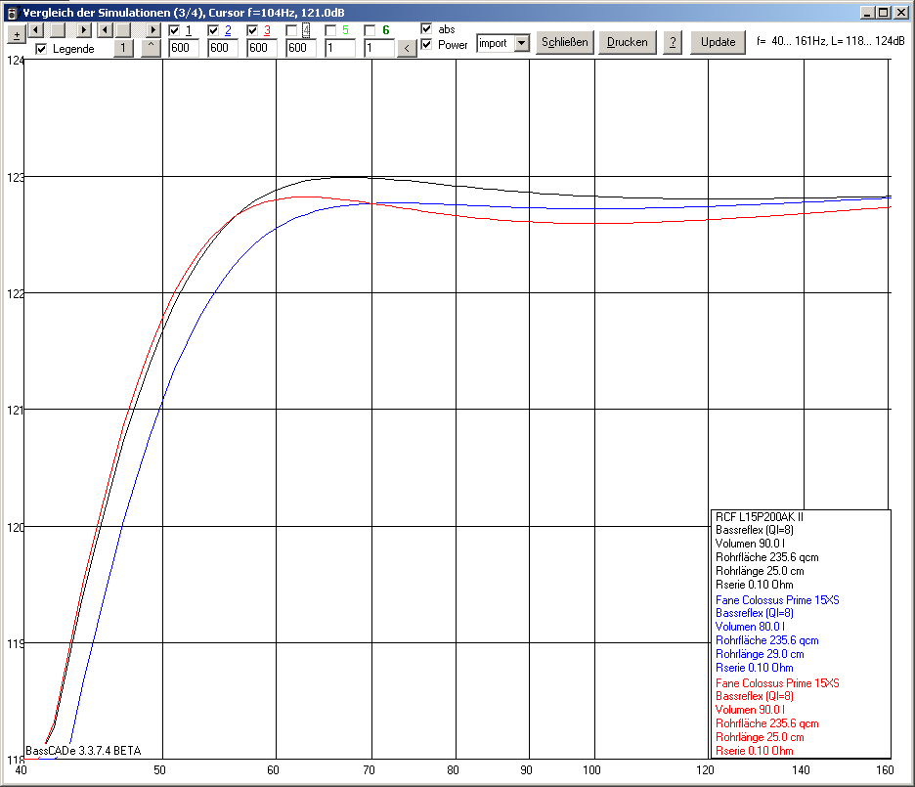Click the caret (^) button beside Legende
915x787 pixels.
[x=152, y=48]
